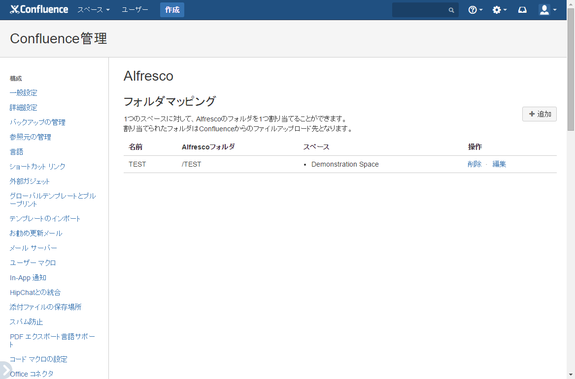575x379 pixels.
Task: Open お勧め更新メール link
Action: (x=36, y=233)
